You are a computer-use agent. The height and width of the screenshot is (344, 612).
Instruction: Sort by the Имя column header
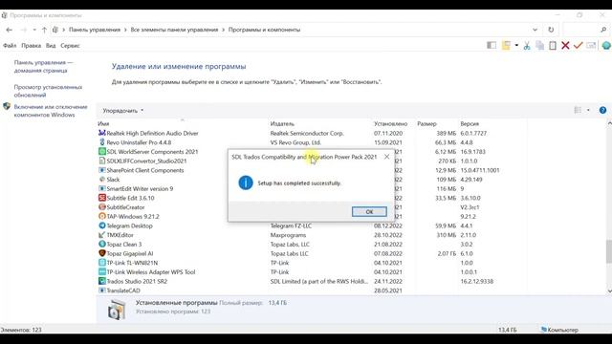point(103,123)
